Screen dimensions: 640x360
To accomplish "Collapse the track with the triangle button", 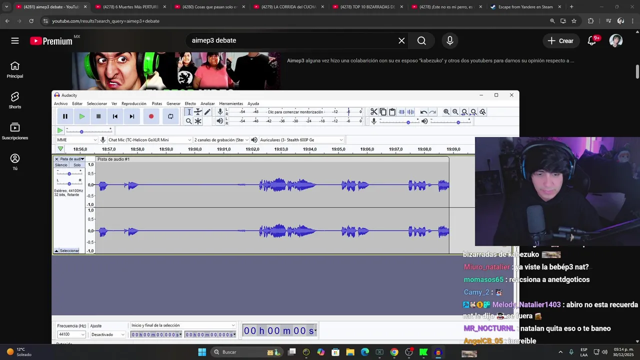I will (56, 250).
